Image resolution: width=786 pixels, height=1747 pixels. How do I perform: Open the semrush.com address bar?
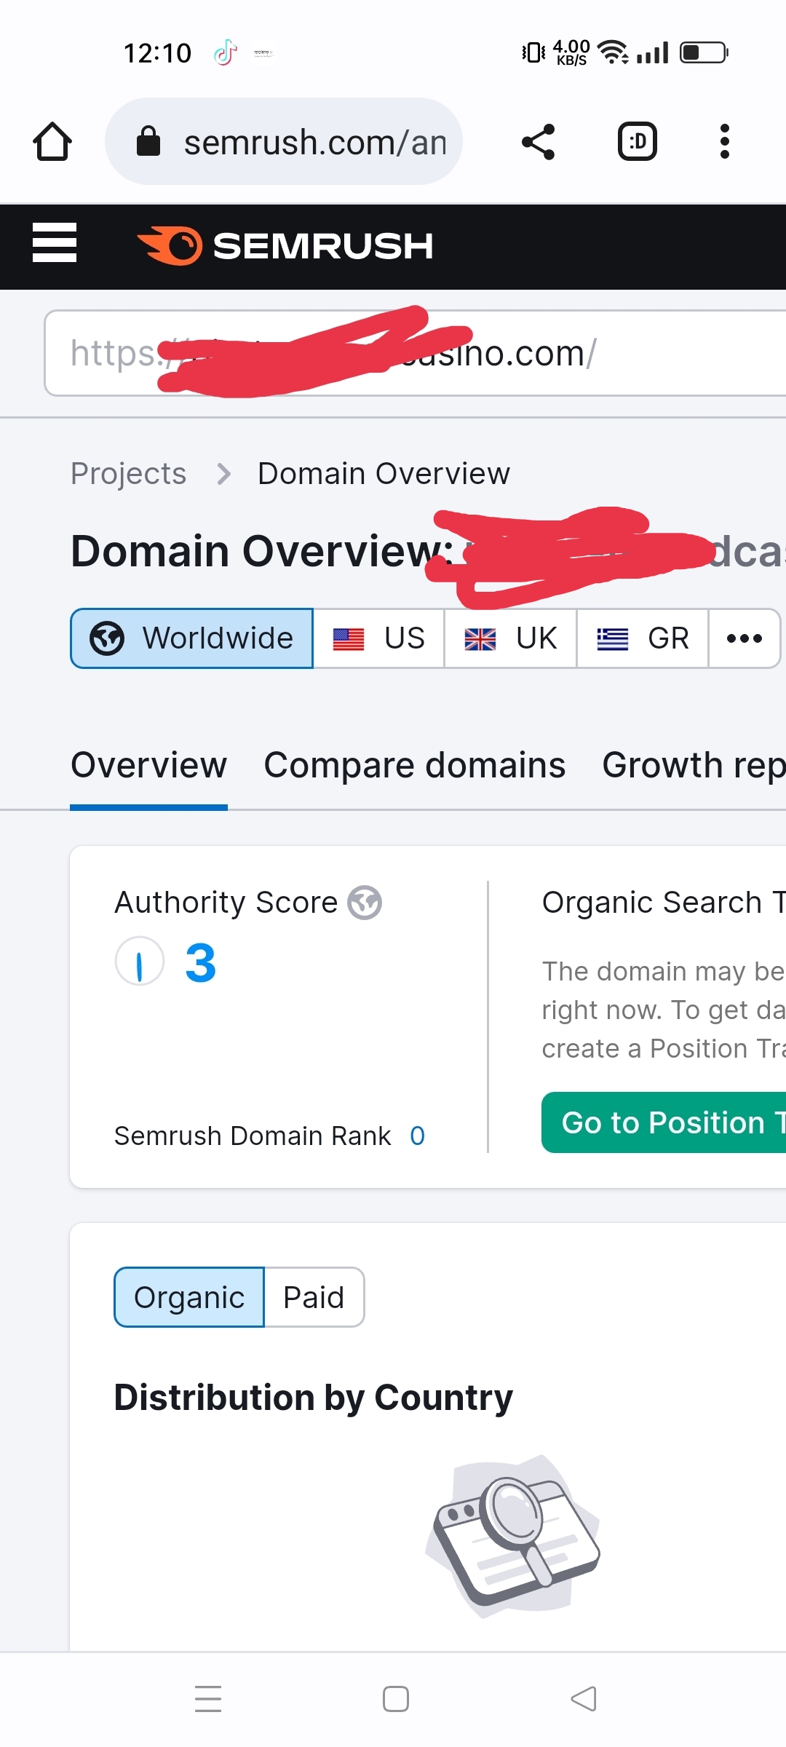[x=284, y=141]
